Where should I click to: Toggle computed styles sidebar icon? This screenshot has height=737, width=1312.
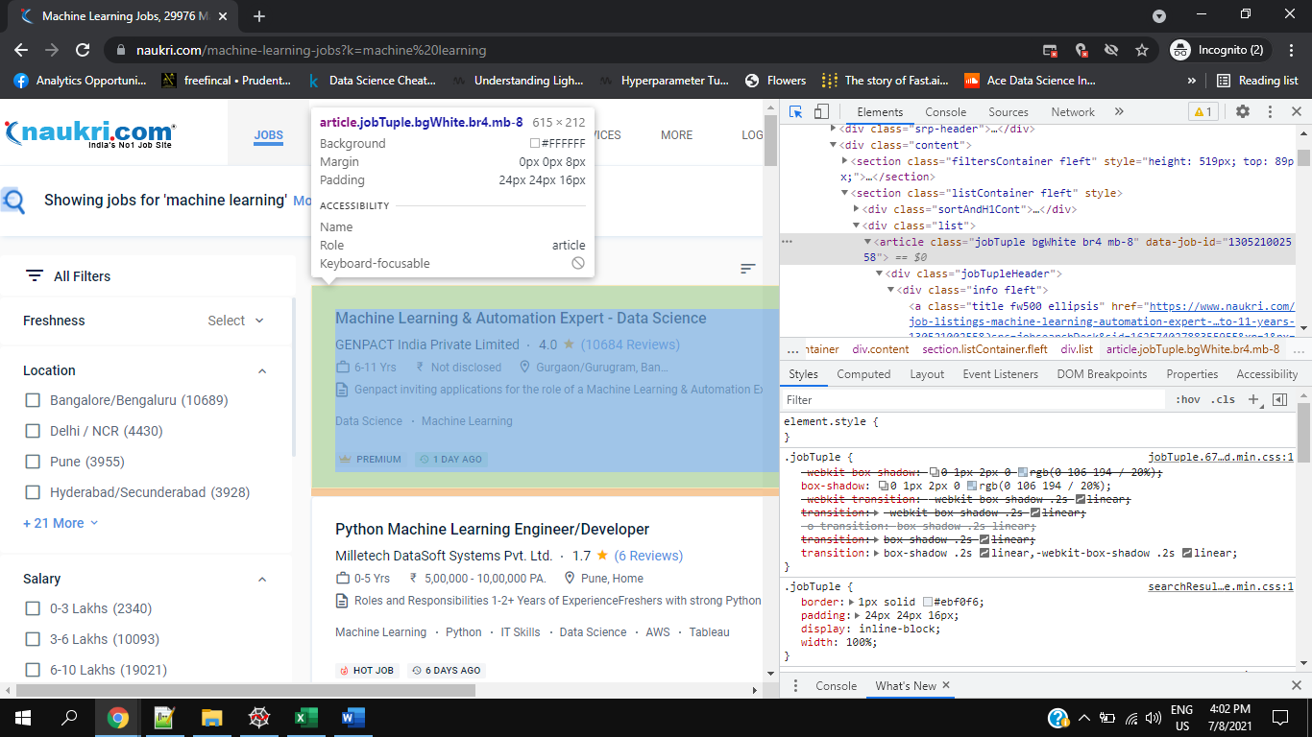(x=1279, y=399)
